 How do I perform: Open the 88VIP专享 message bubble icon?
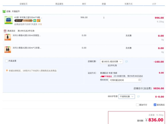tap(138, 97)
